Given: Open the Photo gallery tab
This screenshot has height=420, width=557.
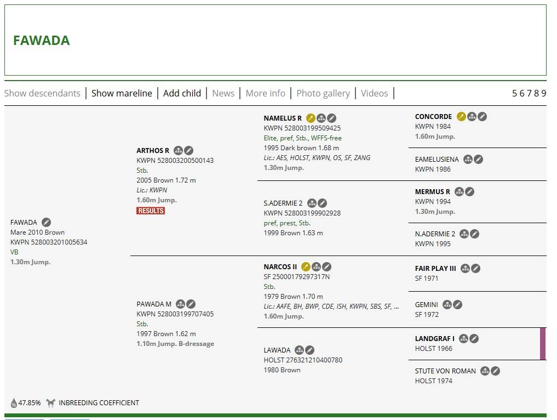Looking at the screenshot, I should 323,93.
